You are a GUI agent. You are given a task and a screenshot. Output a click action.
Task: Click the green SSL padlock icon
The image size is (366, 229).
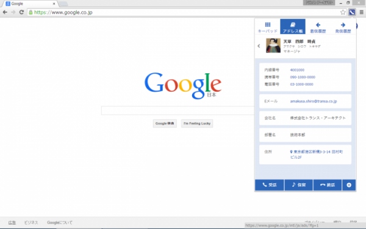pos(30,12)
